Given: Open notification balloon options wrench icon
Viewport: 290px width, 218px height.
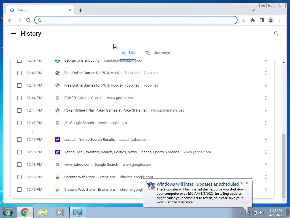Looking at the screenshot, I should (x=242, y=183).
